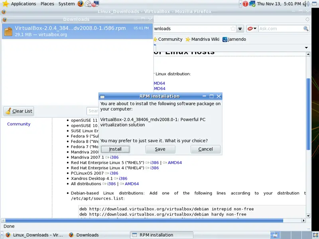The height and width of the screenshot is (239, 319).
Task: Open the Community bookmark in toolbar
Action: pyautogui.click(x=168, y=39)
